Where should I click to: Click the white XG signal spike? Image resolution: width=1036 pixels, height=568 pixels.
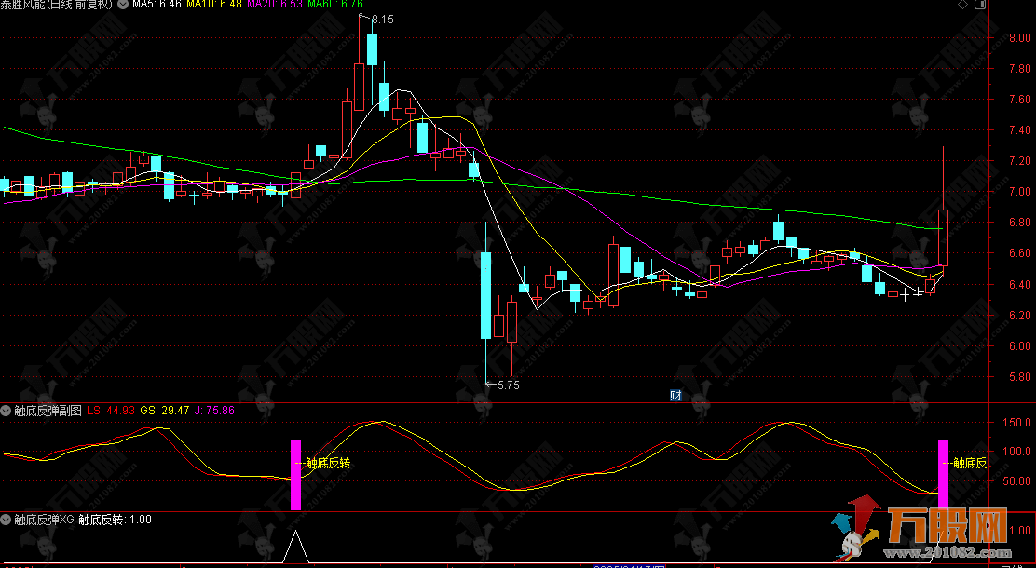tap(295, 547)
